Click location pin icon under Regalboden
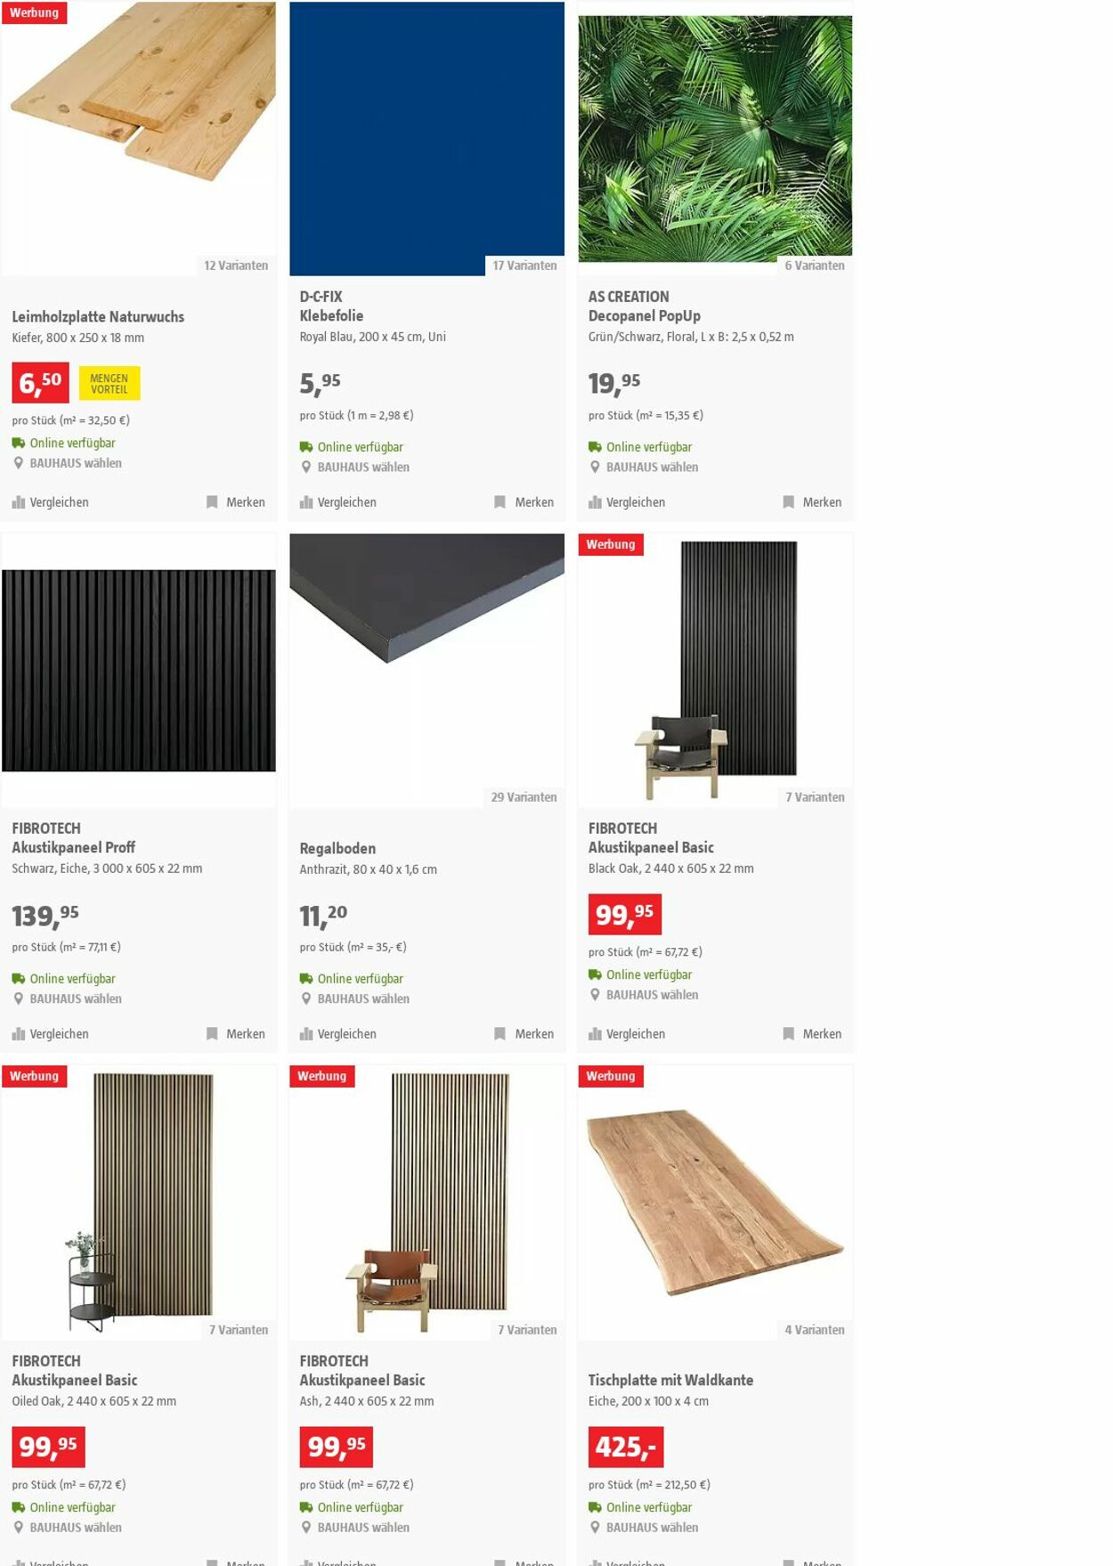The width and height of the screenshot is (1113, 1566). pos(306,999)
